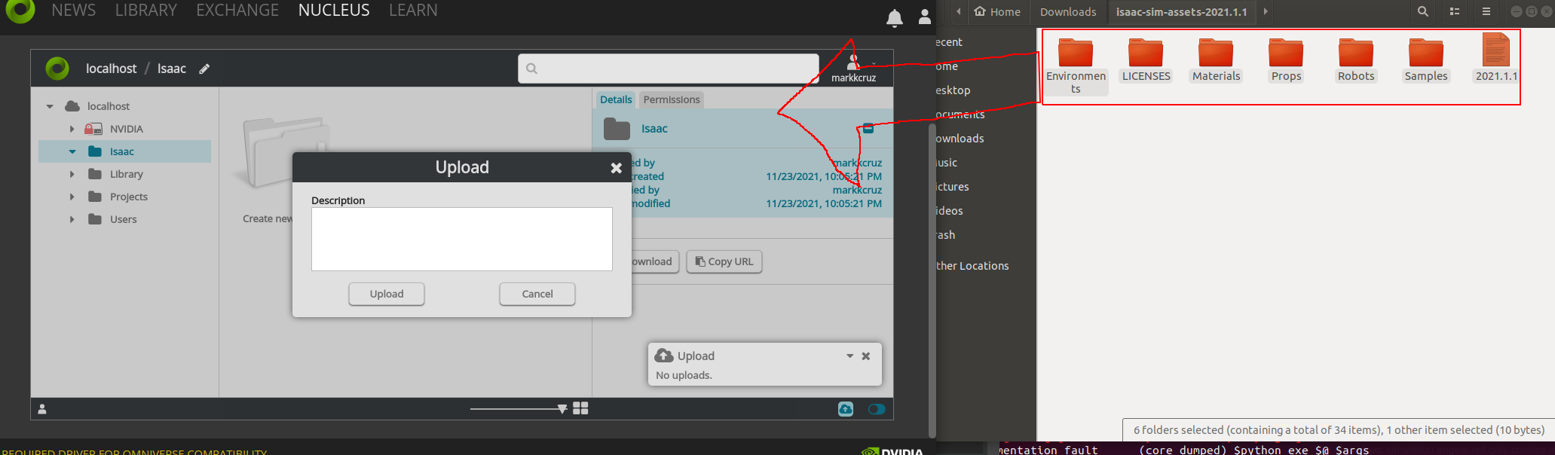Viewport: 1555px width, 455px height.
Task: Open the NEWS tab
Action: 74,11
